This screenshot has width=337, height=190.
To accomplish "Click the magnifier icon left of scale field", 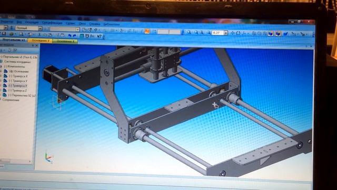I will (x=209, y=33).
